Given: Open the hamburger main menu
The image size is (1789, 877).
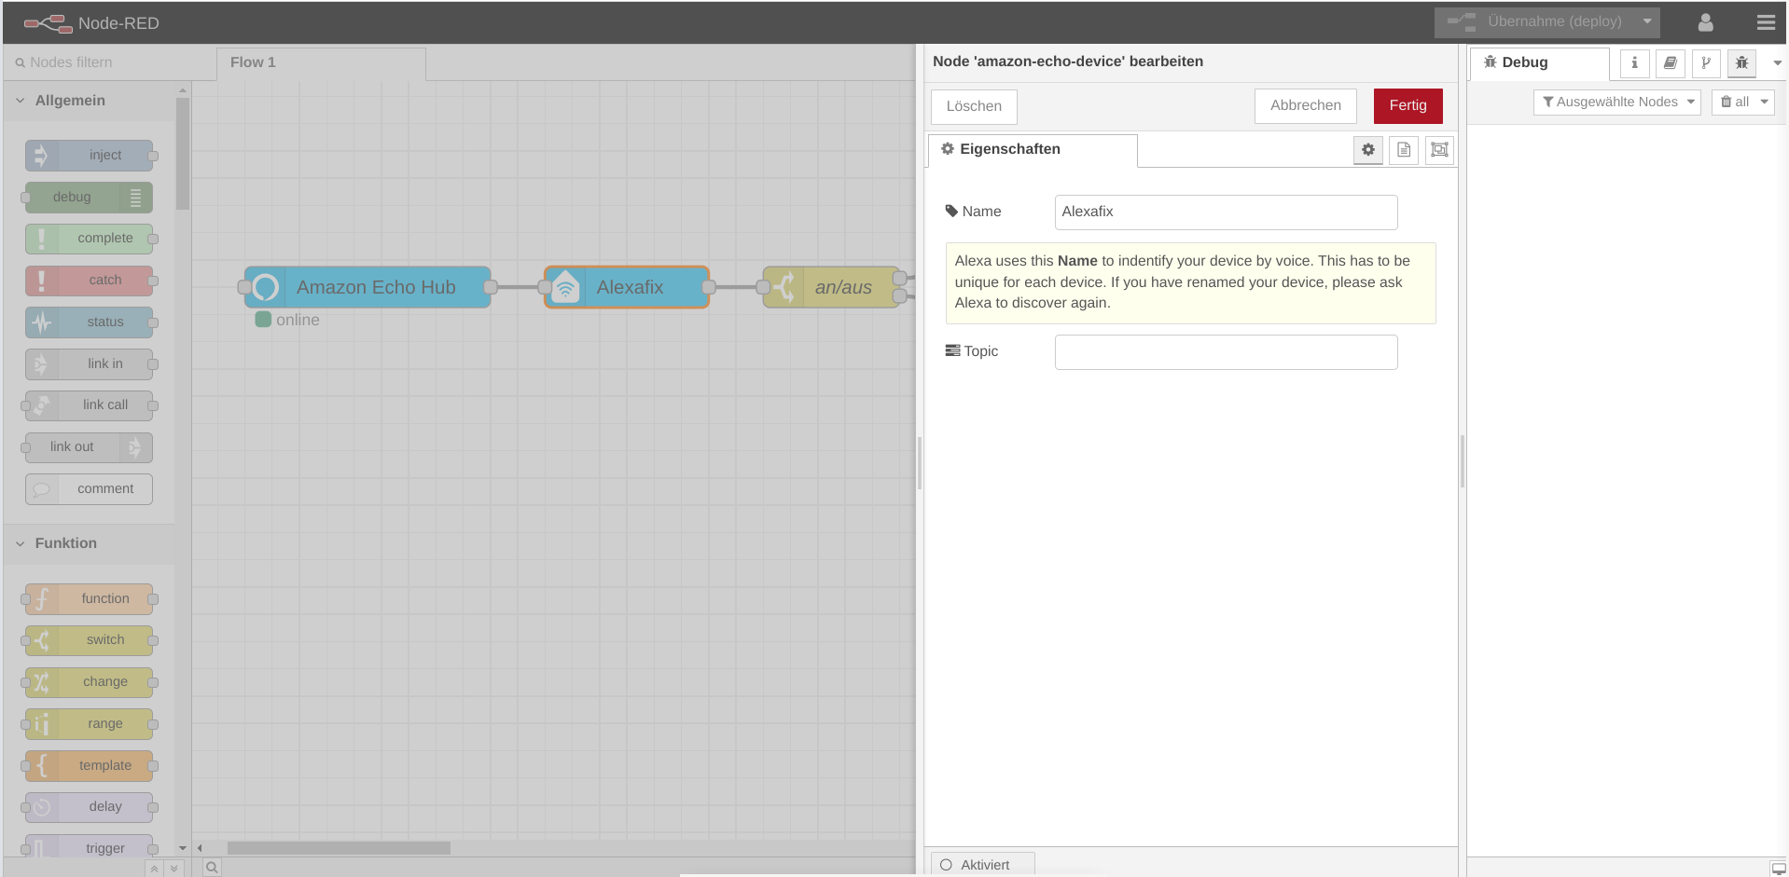Looking at the screenshot, I should pyautogui.click(x=1766, y=22).
